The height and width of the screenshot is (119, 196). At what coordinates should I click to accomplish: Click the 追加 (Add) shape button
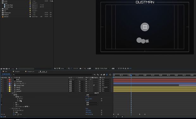[96, 93]
